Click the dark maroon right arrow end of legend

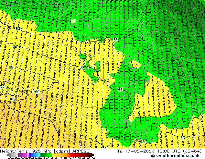tap(93, 155)
